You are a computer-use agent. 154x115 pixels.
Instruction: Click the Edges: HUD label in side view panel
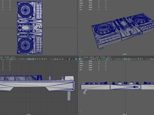tap(81, 63)
